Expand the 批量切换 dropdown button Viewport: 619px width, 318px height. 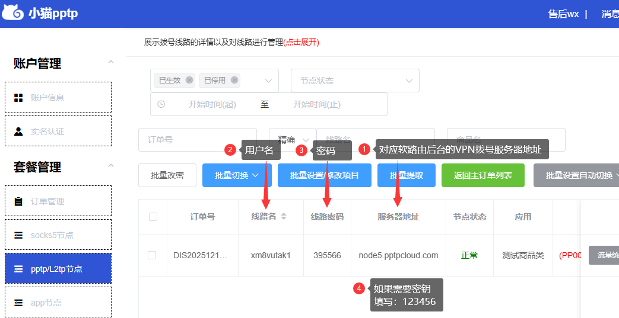coord(236,175)
